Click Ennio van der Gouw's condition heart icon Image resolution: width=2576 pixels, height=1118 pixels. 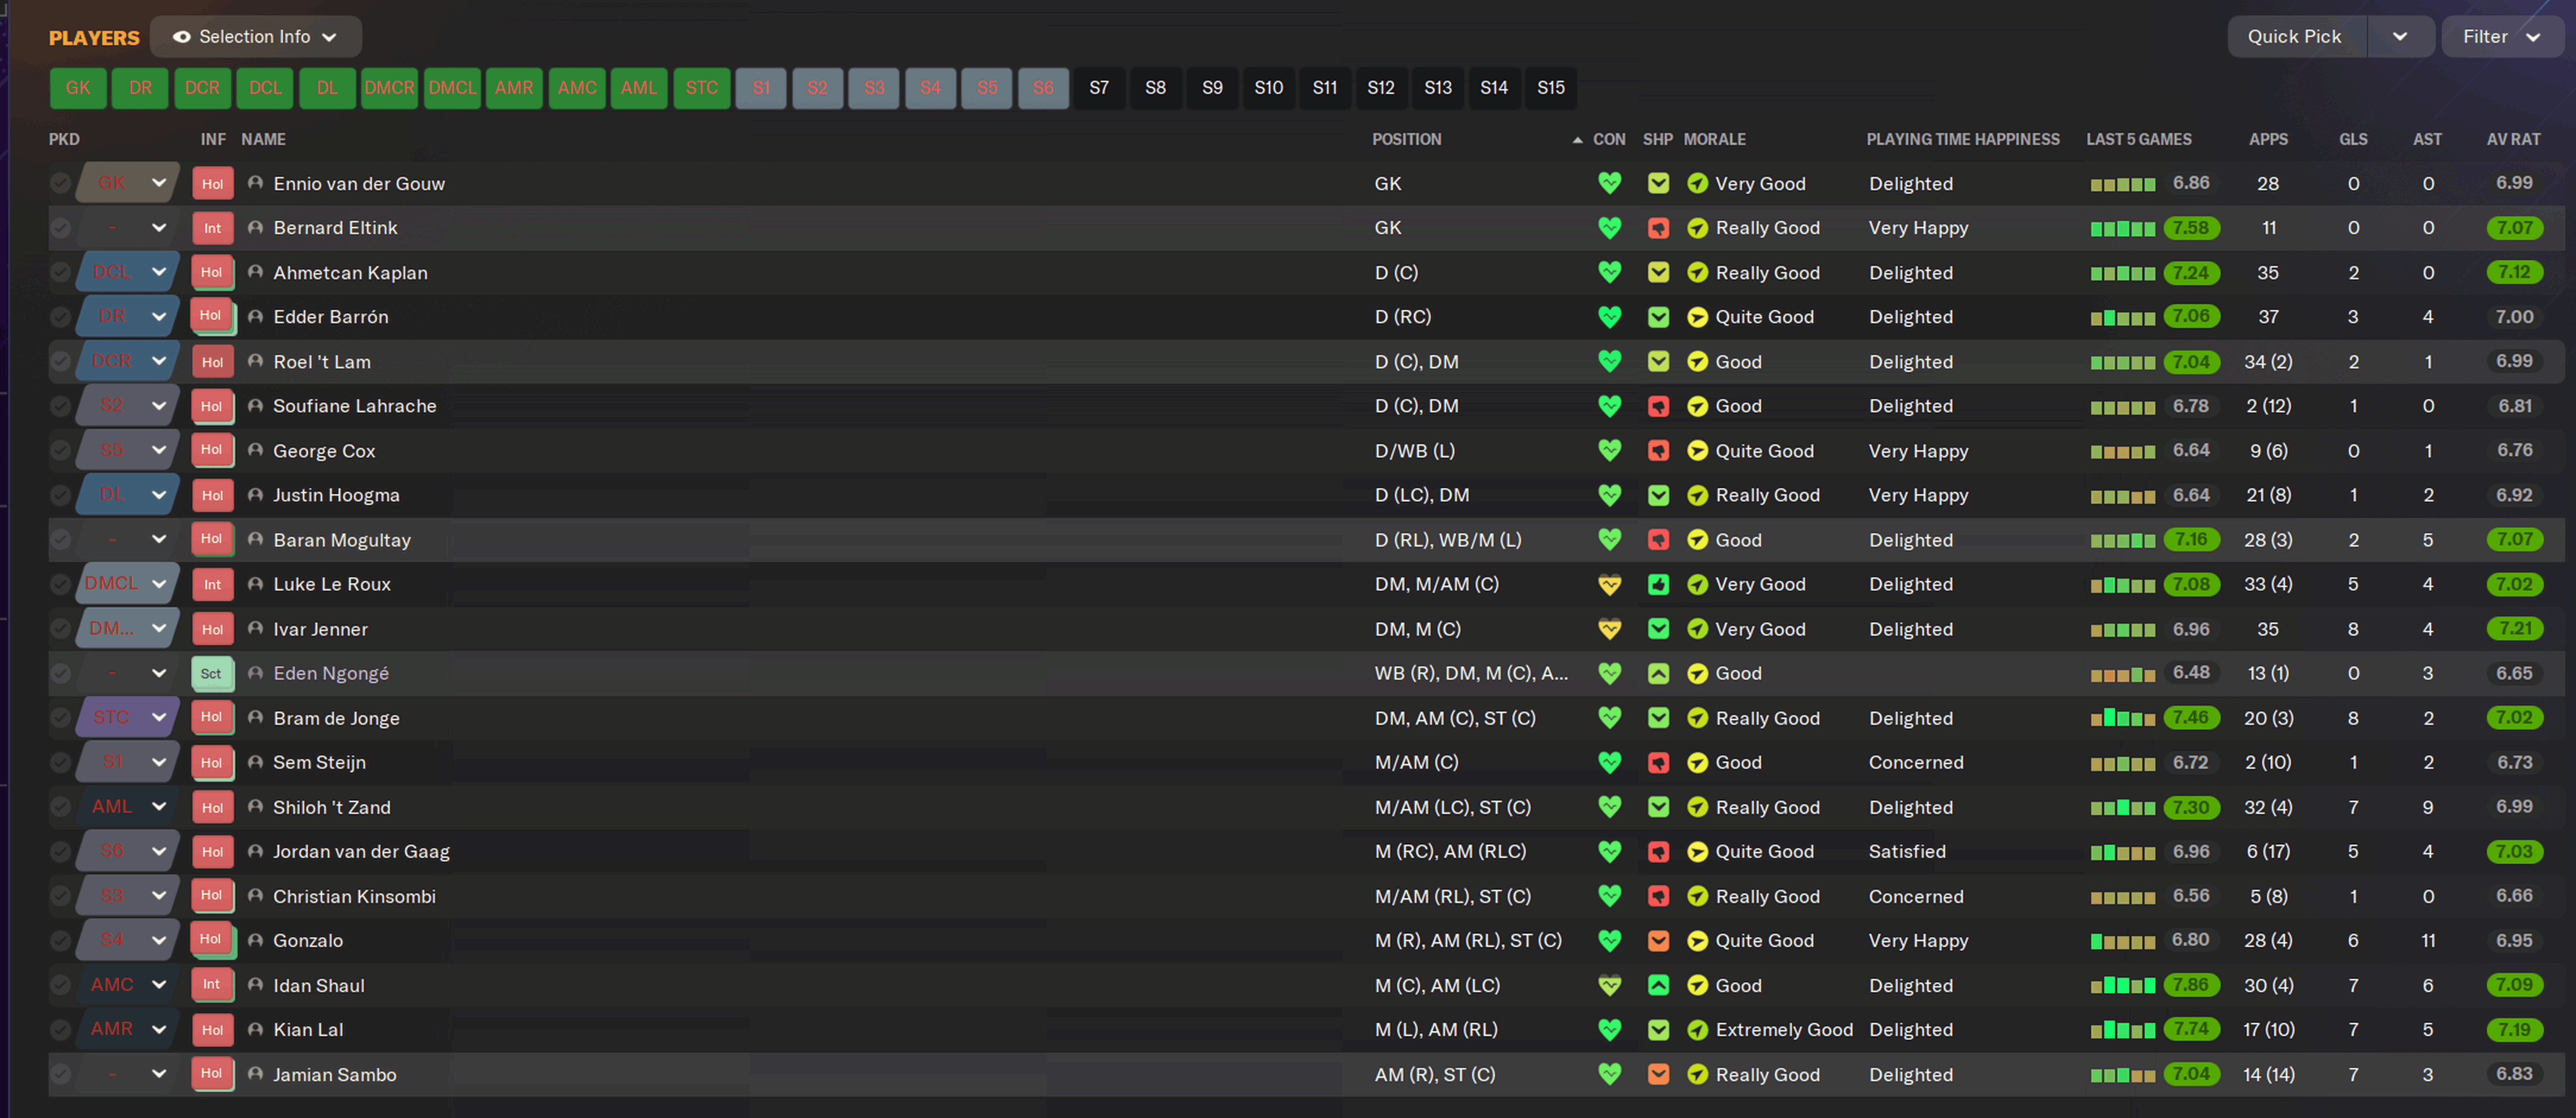coord(1609,183)
